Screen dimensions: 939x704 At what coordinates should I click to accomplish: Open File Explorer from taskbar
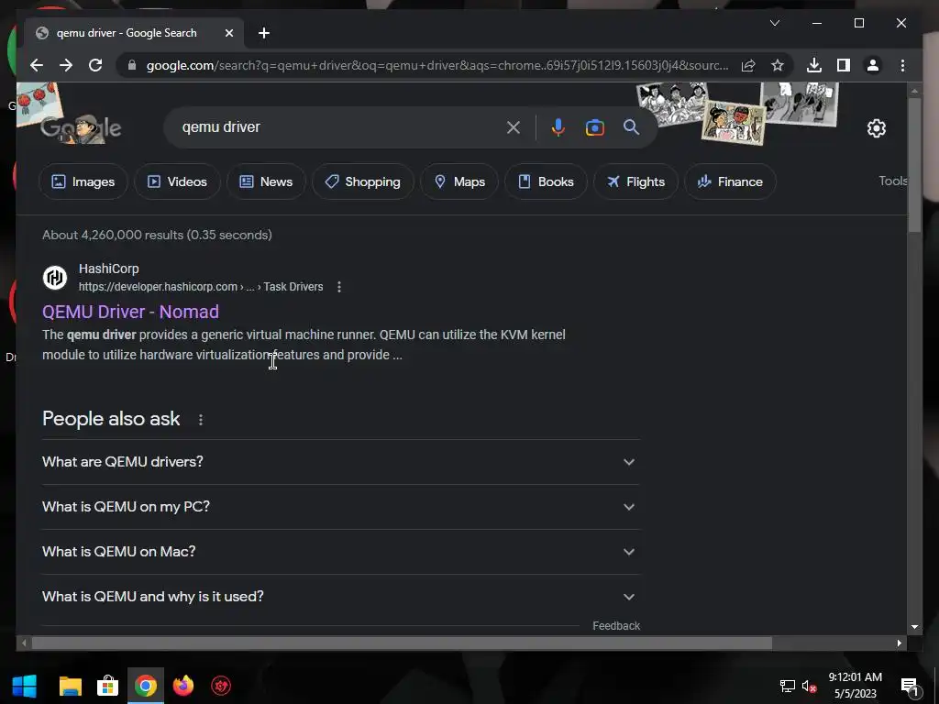(x=70, y=686)
